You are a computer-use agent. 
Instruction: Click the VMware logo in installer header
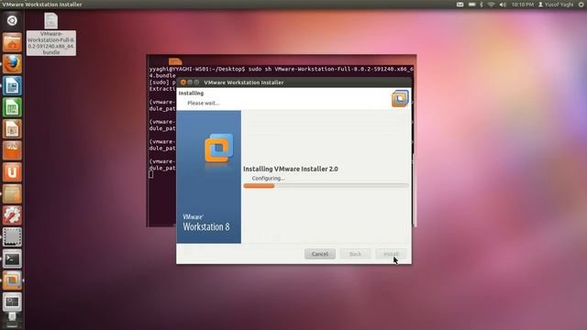(400, 98)
